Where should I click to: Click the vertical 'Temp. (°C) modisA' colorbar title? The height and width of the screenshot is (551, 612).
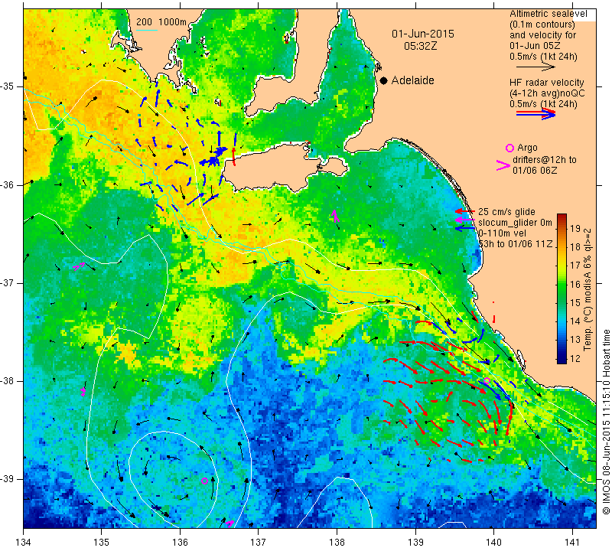point(588,289)
